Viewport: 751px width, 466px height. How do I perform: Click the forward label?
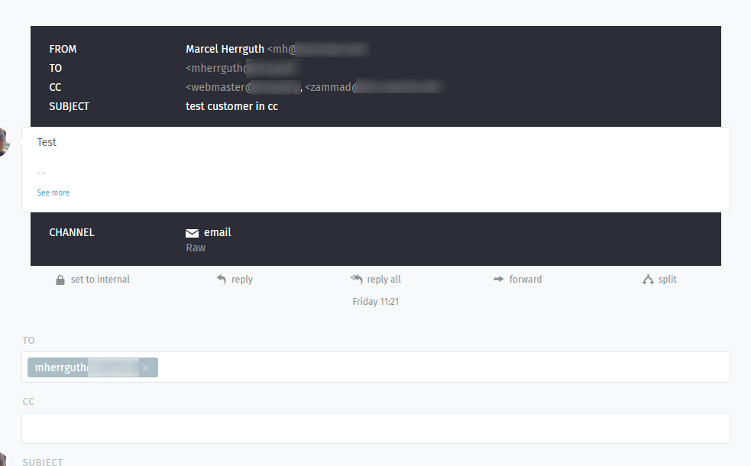point(526,279)
